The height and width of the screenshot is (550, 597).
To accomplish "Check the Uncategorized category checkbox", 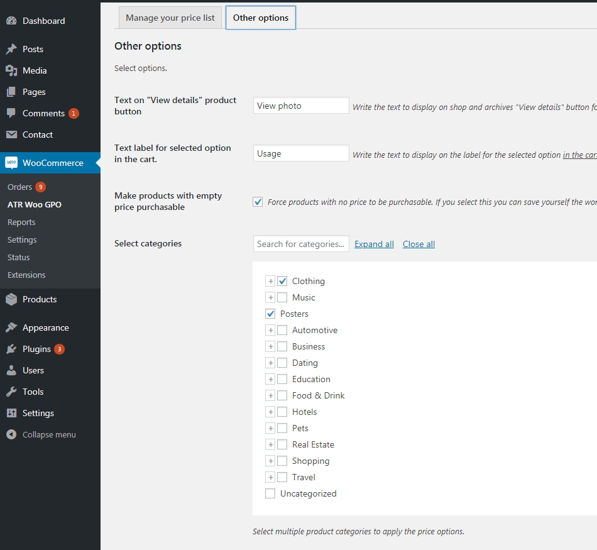I will pos(270,493).
